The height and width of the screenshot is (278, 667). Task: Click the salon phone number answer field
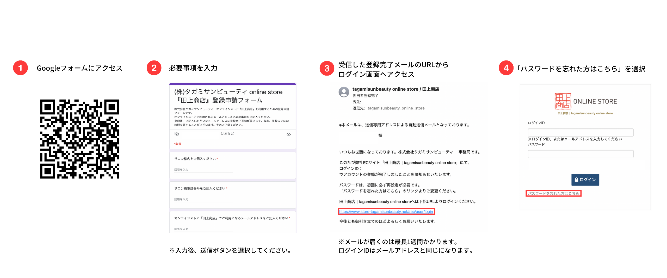click(x=203, y=199)
